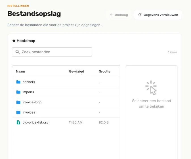
Task: Select the banners folder name
Action: [x=29, y=82]
